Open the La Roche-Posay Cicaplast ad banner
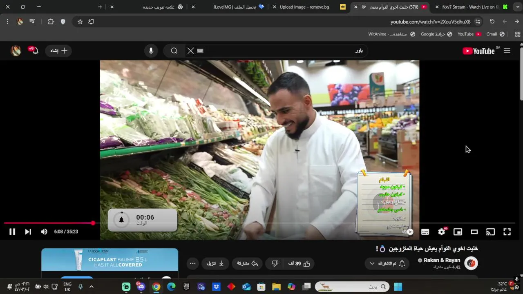 coord(110,260)
